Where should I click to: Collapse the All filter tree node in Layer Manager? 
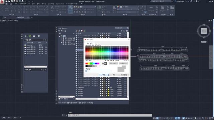(60, 36)
